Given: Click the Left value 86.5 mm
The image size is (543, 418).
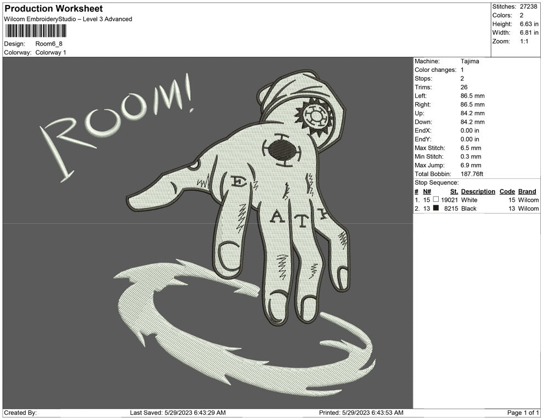Looking at the screenshot, I should [472, 96].
